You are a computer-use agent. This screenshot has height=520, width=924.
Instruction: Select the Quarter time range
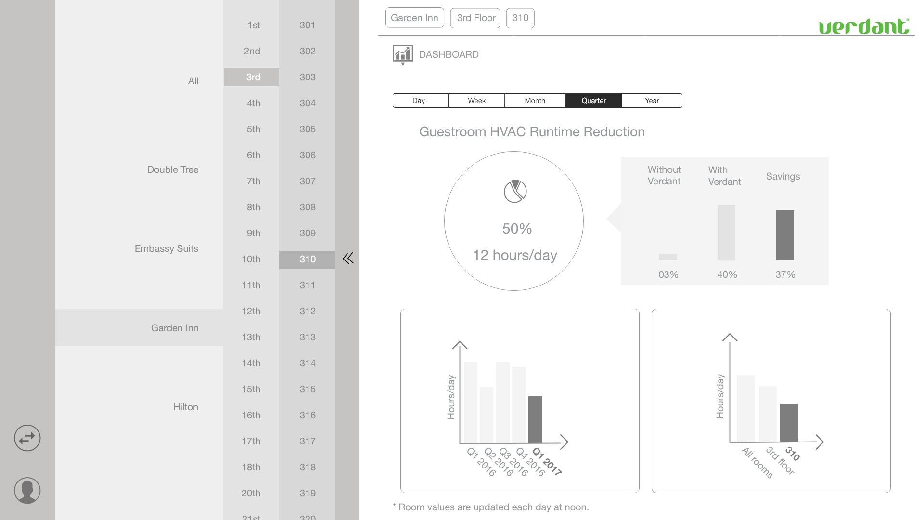[593, 101]
